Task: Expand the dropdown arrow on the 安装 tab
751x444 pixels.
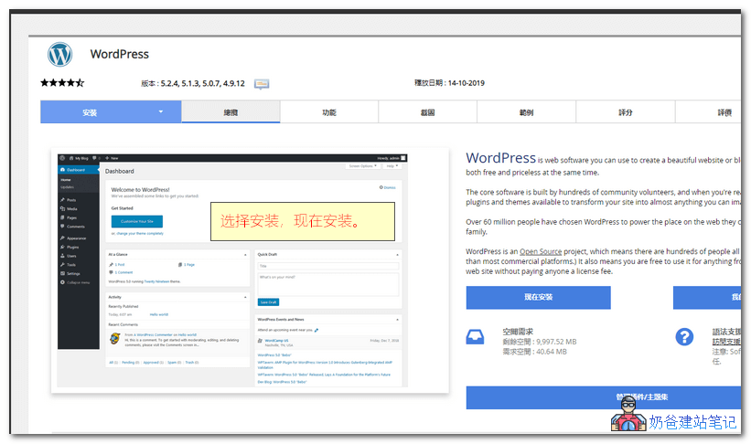Action: click(161, 111)
